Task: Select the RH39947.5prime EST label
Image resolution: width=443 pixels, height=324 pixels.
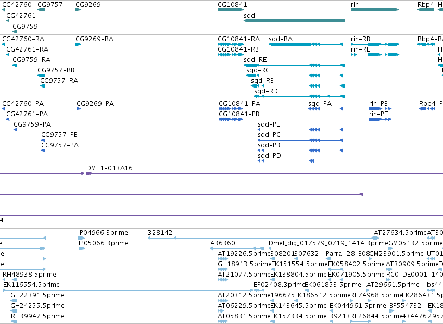Action: [37, 316]
